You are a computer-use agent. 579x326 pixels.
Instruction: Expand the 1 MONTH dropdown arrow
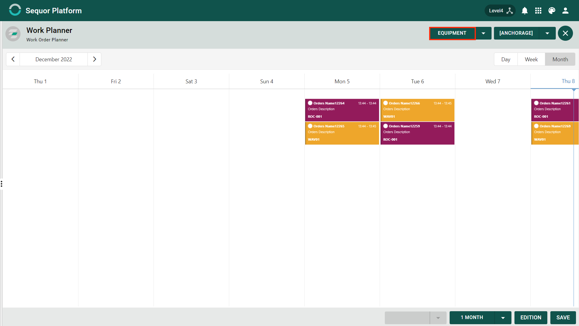[503, 318]
